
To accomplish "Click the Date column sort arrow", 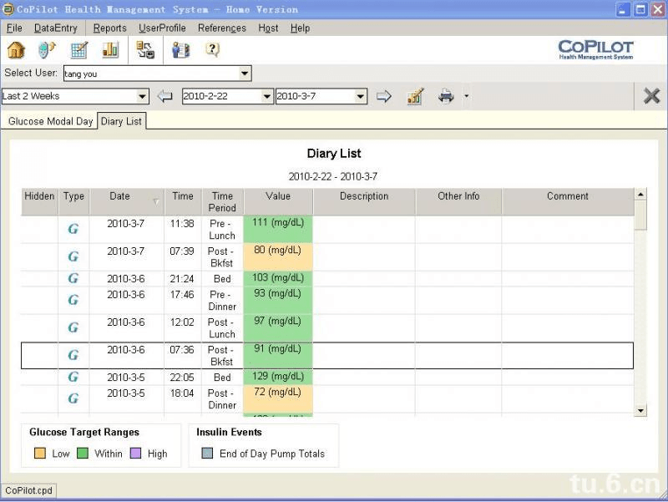I will click(x=156, y=201).
